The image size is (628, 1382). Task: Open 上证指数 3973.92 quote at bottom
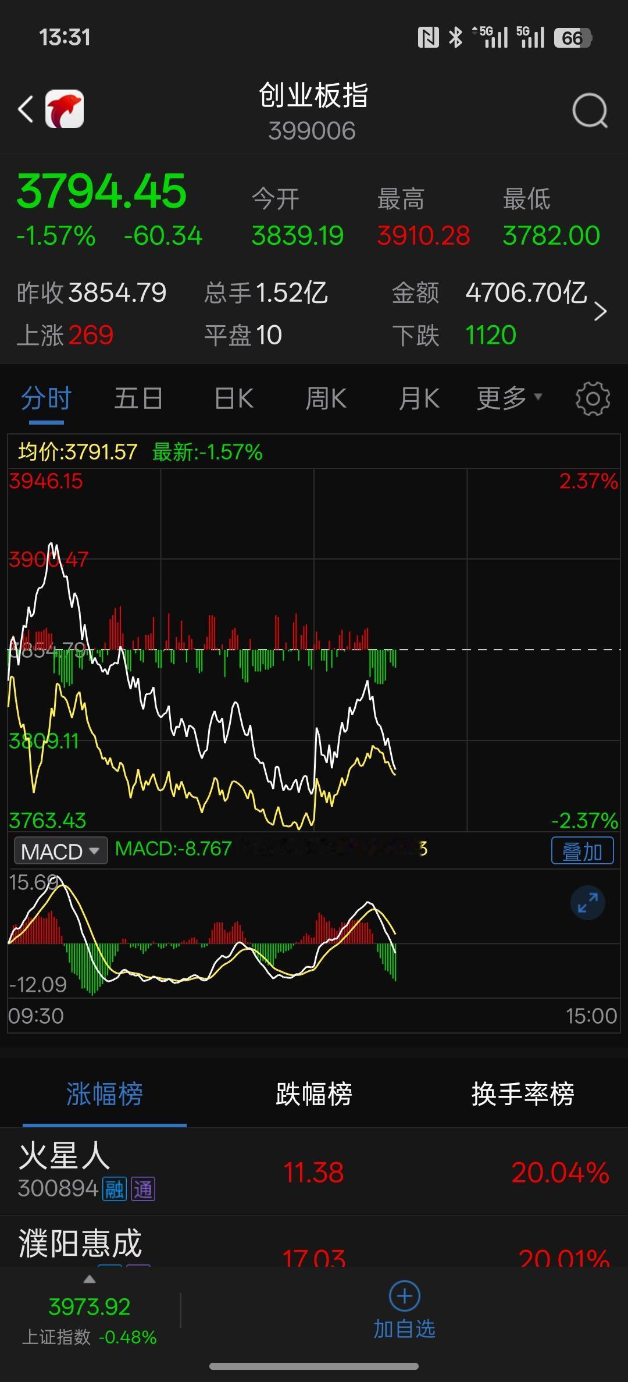pyautogui.click(x=89, y=1321)
